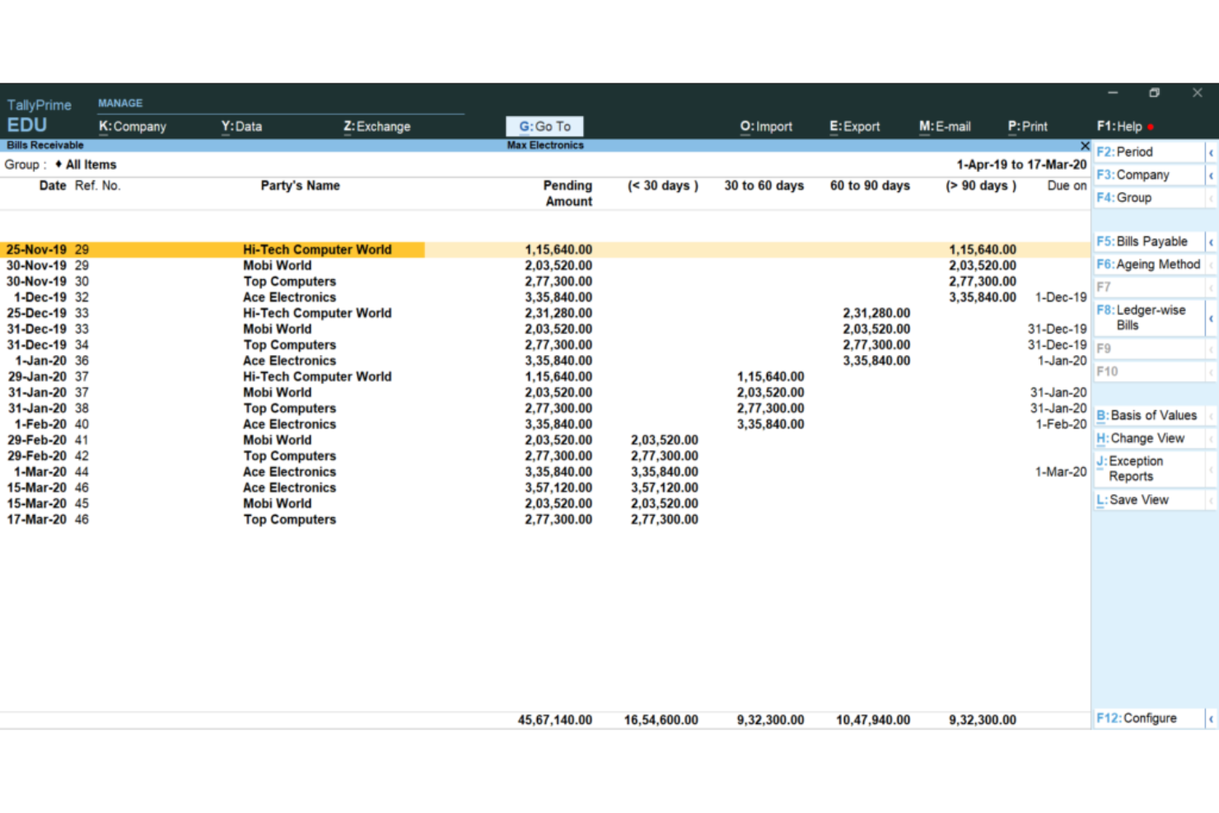Open the Y: Data menu
1219x813 pixels.
[x=241, y=126]
